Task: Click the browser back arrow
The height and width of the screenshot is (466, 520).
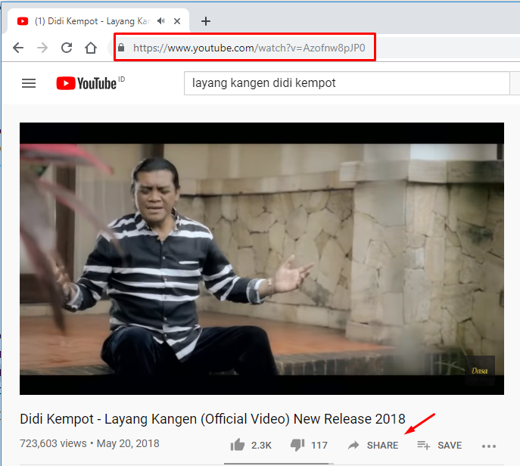Action: 18,48
